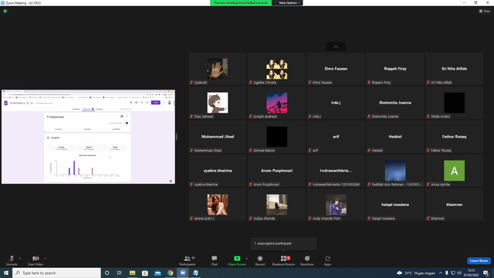Open Microsoft Store from the taskbar
Viewport: 494px width, 278px height.
point(145,273)
